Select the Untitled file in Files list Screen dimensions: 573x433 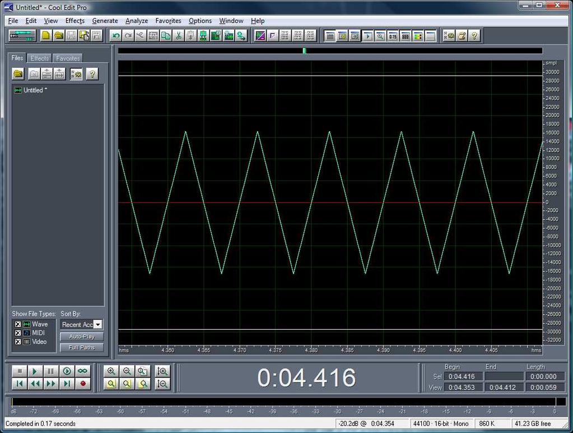tap(31, 90)
